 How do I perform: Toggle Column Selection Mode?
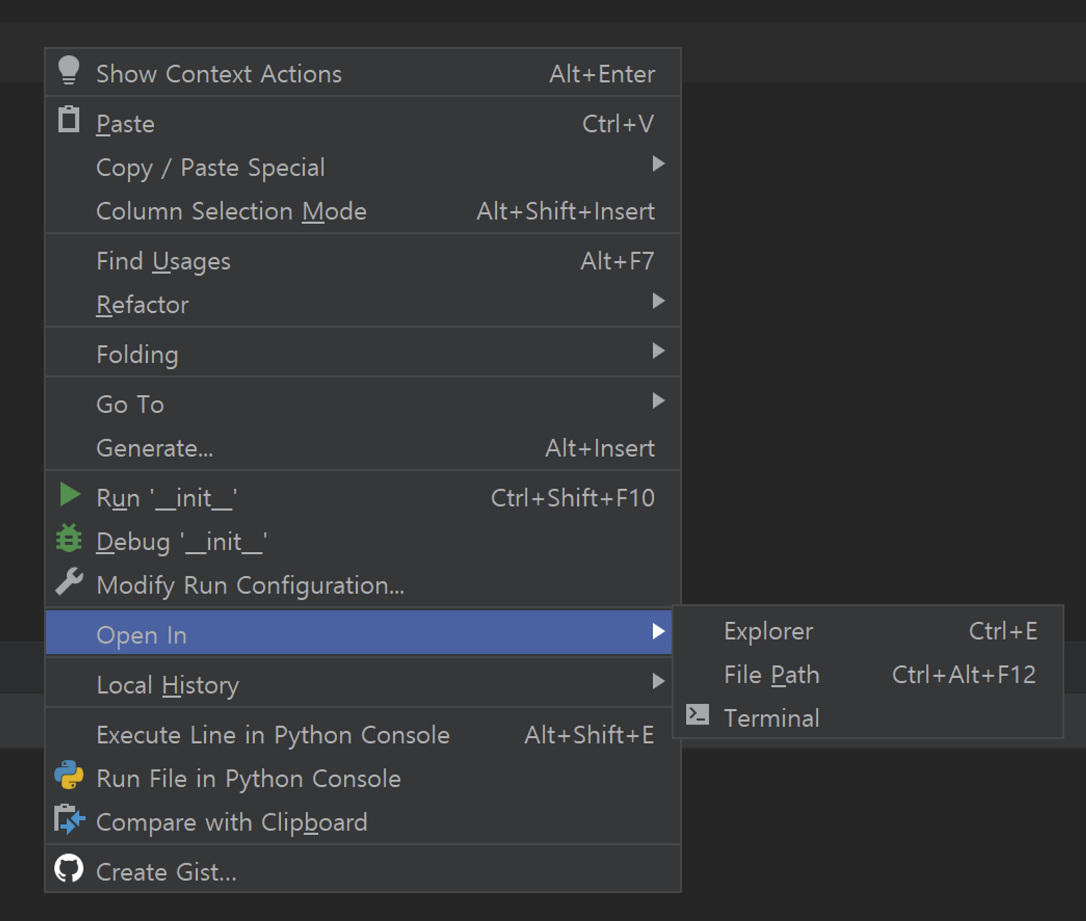231,211
